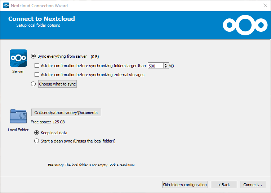The image size is (271, 193).
Task: Click the Connect... button
Action: (x=253, y=185)
